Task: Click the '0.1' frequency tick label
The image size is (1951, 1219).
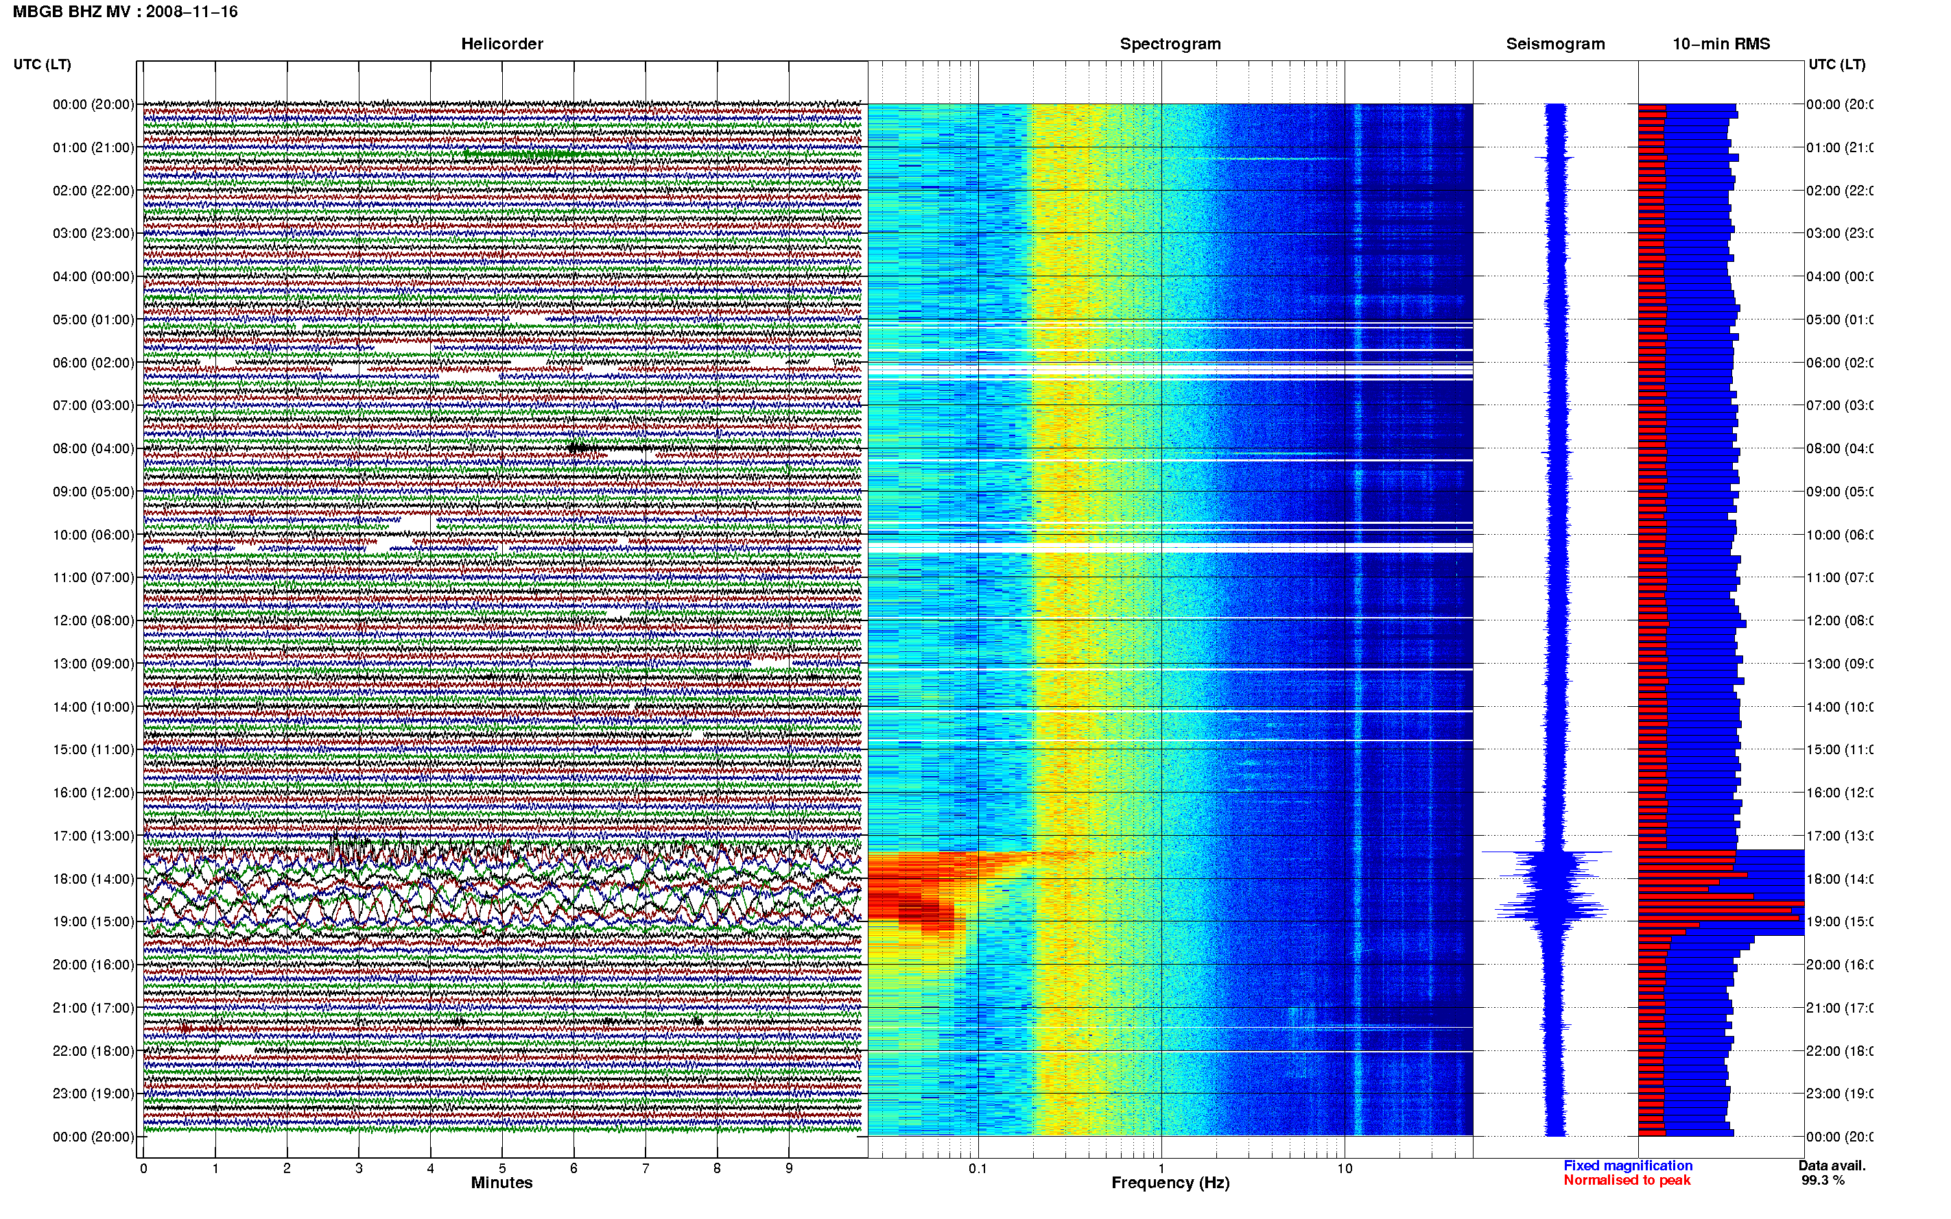Action: coord(978,1168)
